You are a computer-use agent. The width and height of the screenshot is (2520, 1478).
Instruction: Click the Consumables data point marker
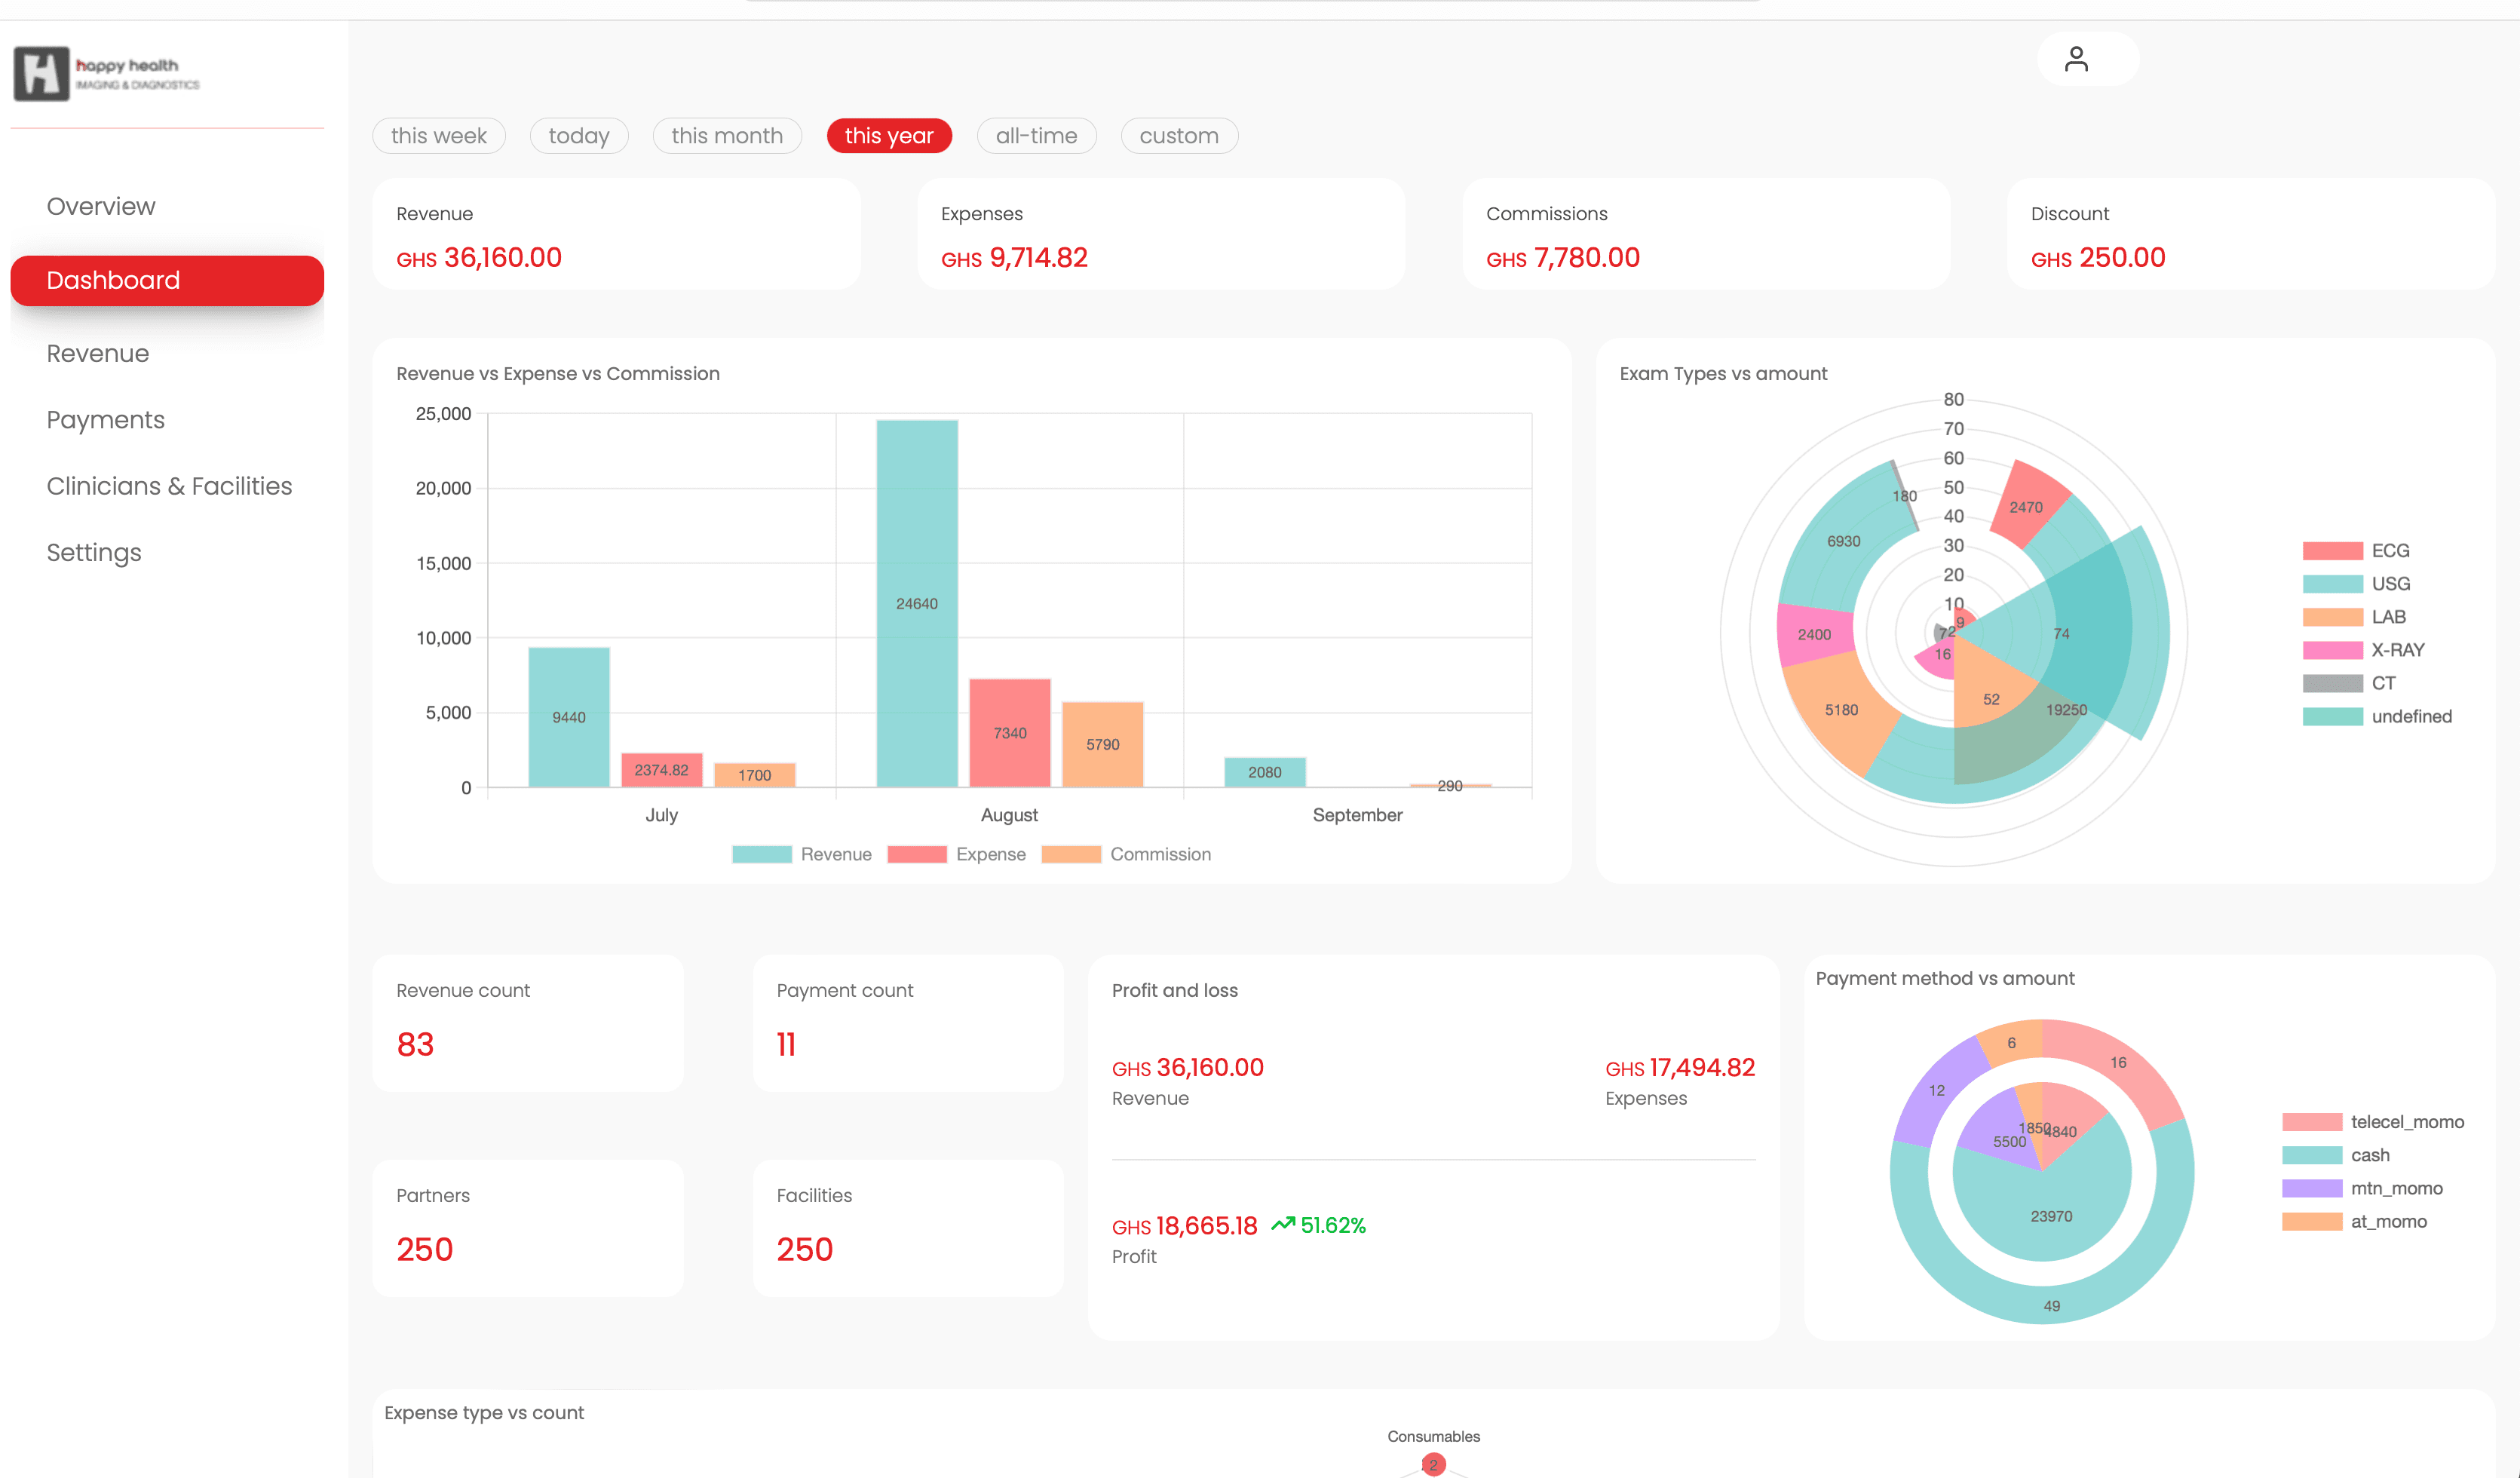[x=1433, y=1464]
